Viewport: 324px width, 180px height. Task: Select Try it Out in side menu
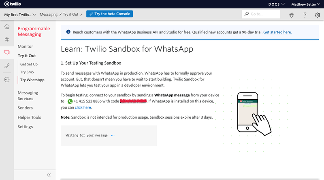(x=27, y=56)
